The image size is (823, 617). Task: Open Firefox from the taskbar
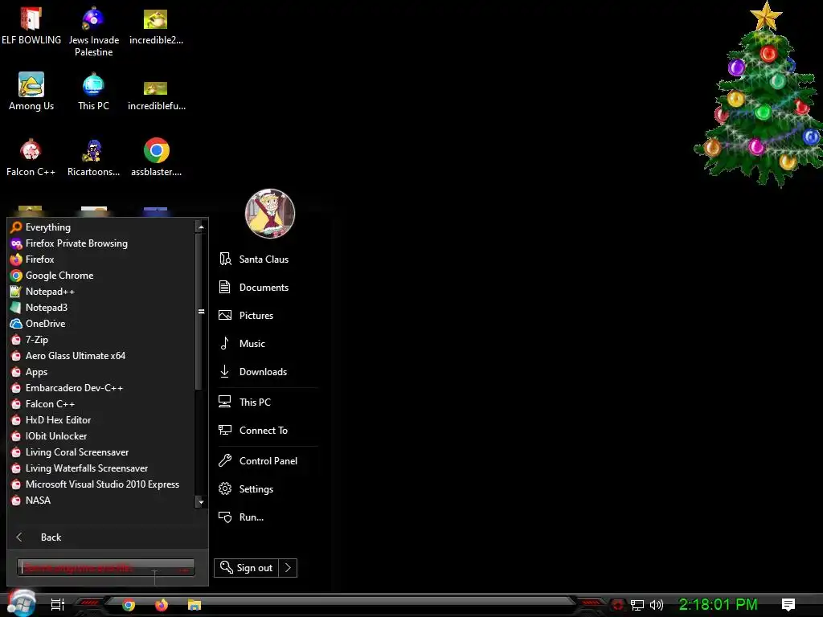(x=161, y=605)
